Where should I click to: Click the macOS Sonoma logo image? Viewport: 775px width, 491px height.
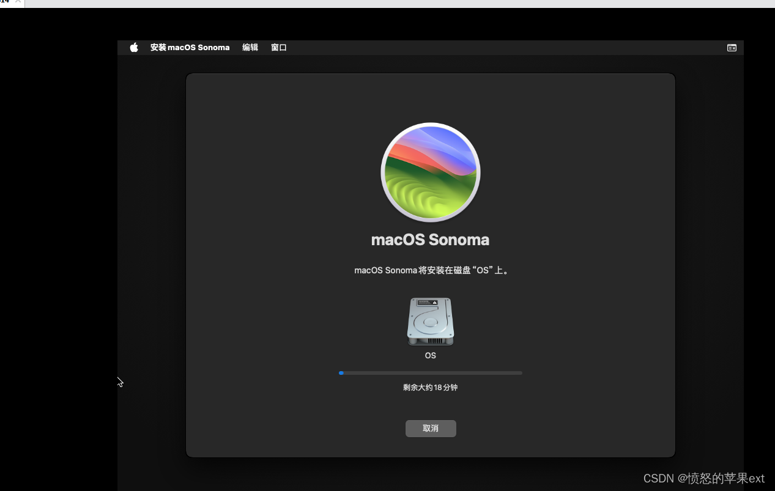point(431,172)
